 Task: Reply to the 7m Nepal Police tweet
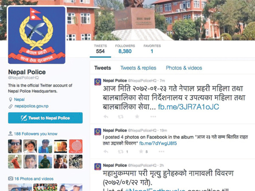(106, 117)
